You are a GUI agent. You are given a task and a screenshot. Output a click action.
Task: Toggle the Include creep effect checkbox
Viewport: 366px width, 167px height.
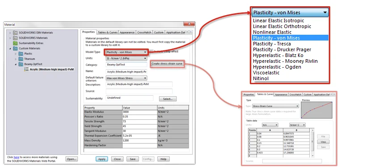[x=152, y=51]
